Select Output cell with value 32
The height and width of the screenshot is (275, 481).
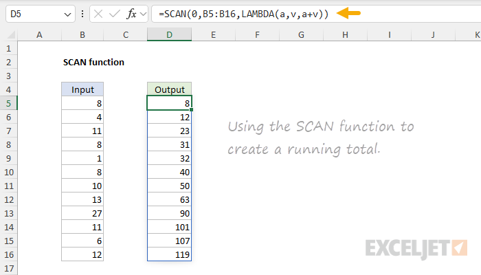[x=169, y=158]
